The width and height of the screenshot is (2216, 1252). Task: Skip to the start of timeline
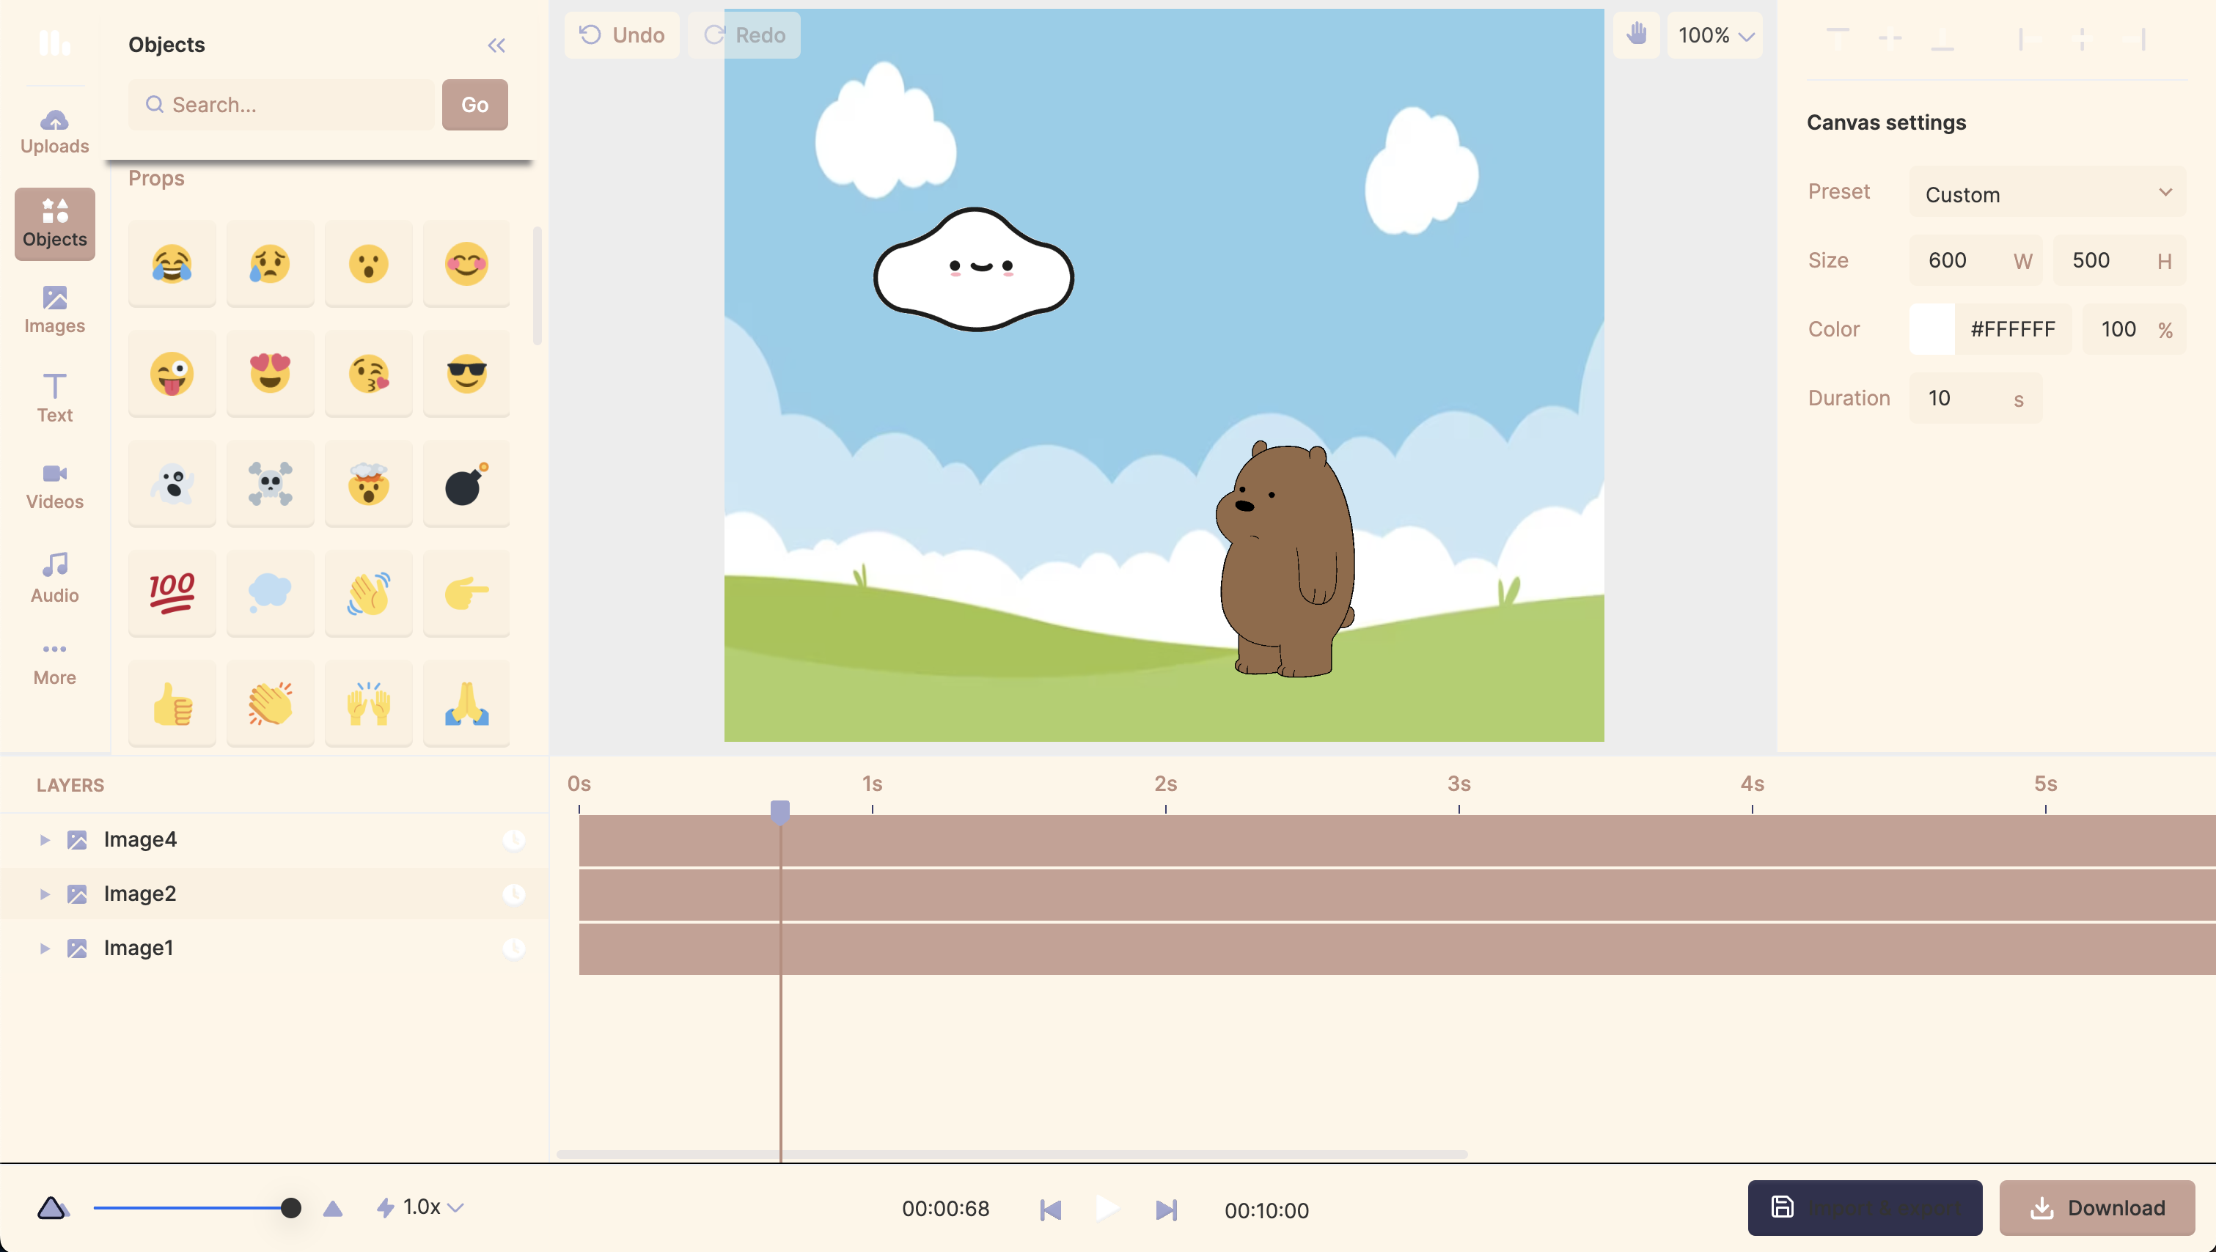[1050, 1210]
